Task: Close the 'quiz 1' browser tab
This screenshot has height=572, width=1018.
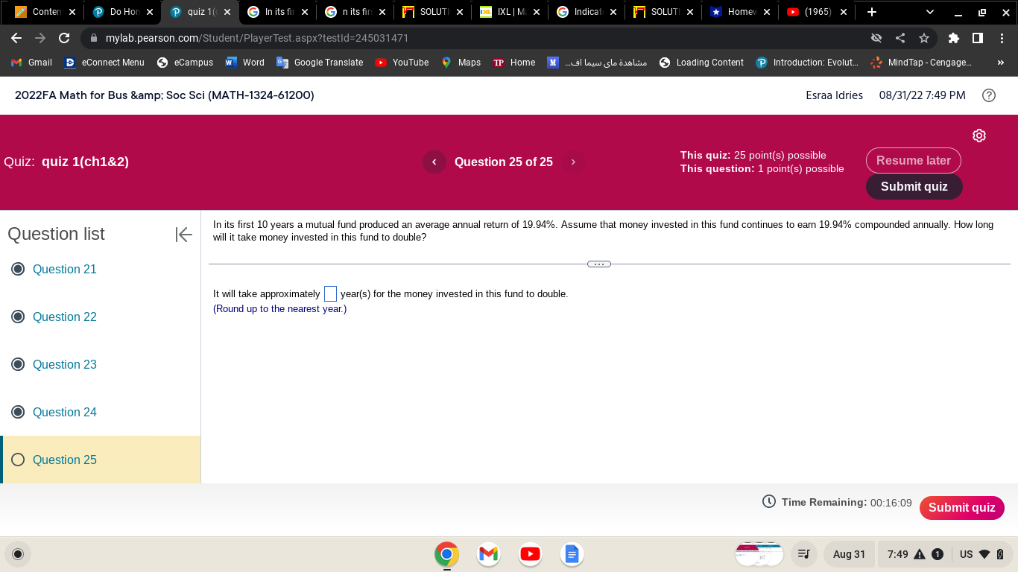Action: pyautogui.click(x=227, y=12)
